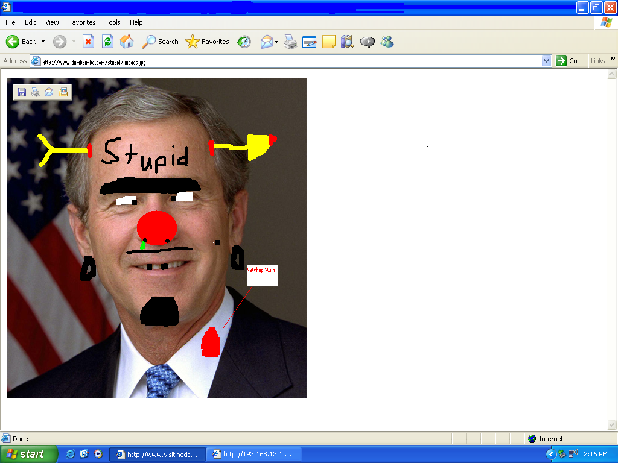Open the History panel
Viewport: 618px width, 463px height.
click(x=244, y=42)
